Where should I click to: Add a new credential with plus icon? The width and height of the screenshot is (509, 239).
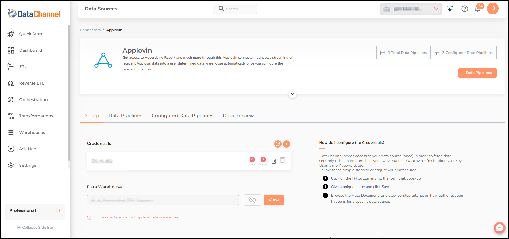[286, 144]
